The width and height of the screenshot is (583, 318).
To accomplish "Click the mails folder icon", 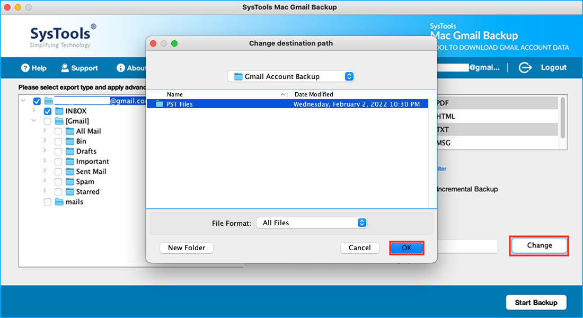I will [x=59, y=201].
